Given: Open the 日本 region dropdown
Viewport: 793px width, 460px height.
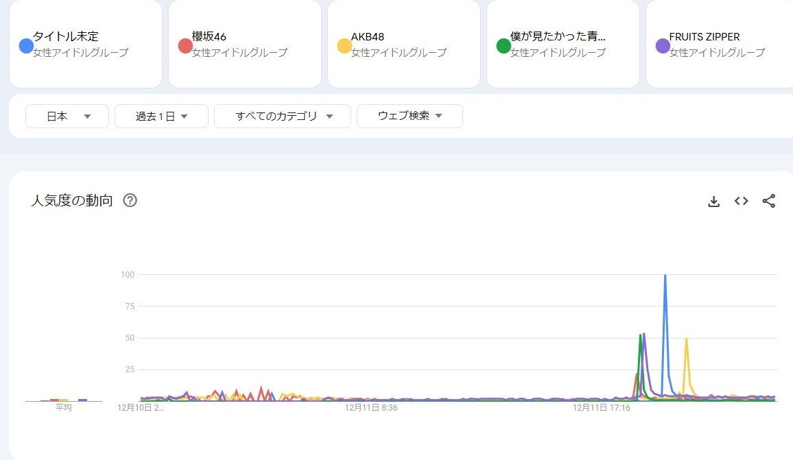Looking at the screenshot, I should 67,117.
